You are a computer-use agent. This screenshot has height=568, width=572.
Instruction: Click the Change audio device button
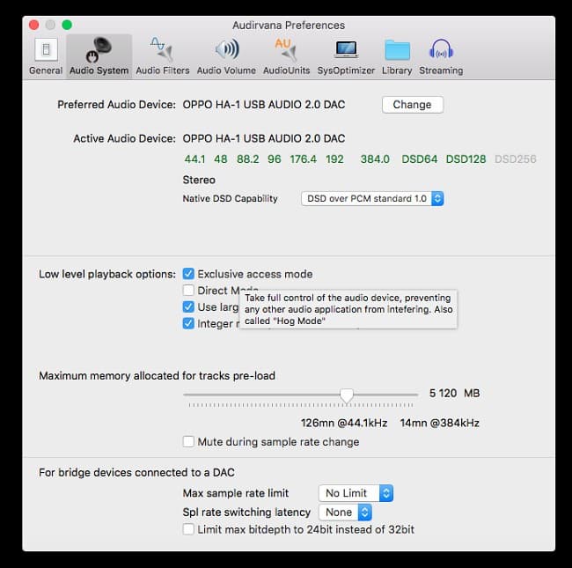(413, 105)
